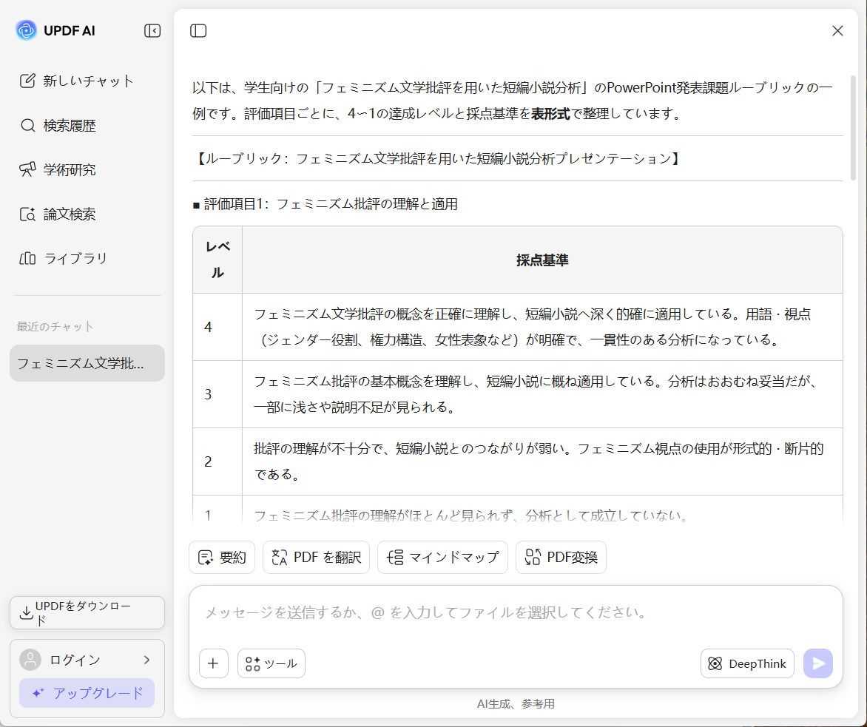Click the レベル column header

[217, 260]
